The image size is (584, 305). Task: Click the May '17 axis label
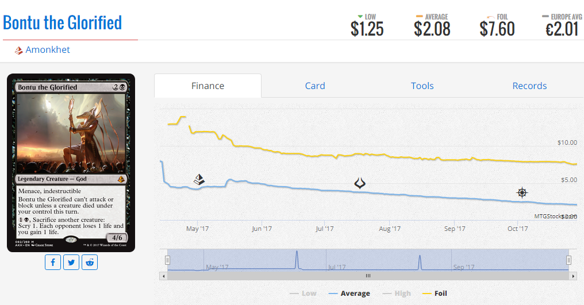(197, 229)
